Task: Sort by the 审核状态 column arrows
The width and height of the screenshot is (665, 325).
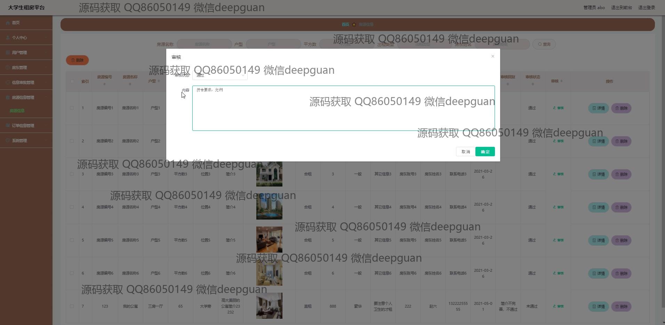Action: pyautogui.click(x=532, y=84)
